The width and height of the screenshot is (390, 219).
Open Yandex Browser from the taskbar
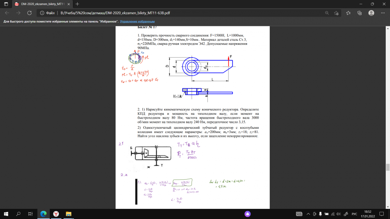pos(56,214)
